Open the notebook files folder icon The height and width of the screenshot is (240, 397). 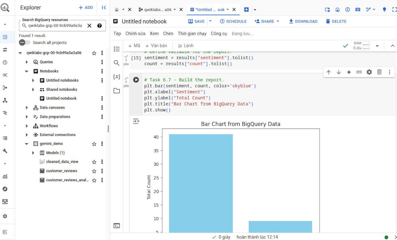(116, 91)
